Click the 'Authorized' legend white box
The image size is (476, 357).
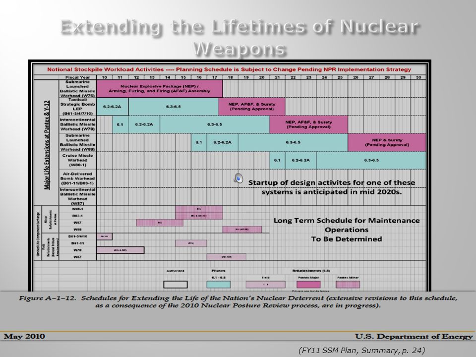click(x=176, y=285)
